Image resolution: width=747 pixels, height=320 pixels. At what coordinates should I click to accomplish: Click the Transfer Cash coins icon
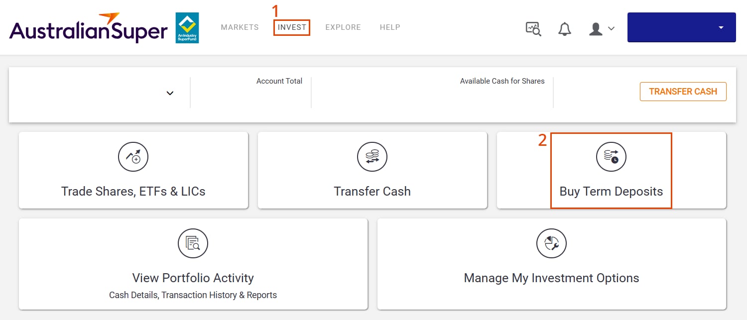pos(372,157)
